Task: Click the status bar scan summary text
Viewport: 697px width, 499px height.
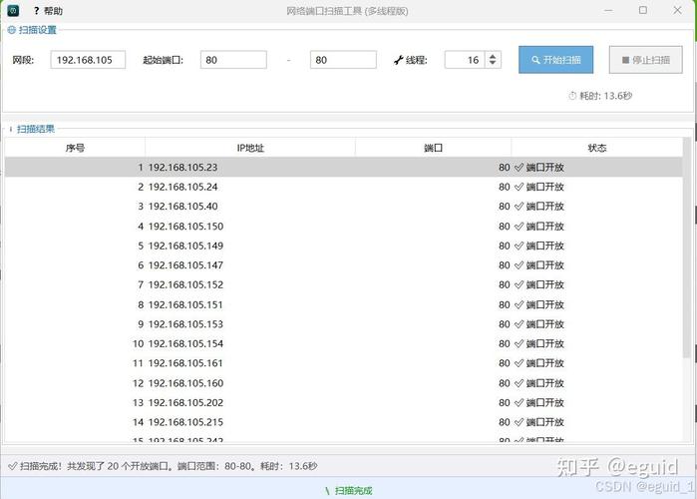Action: [x=169, y=466]
